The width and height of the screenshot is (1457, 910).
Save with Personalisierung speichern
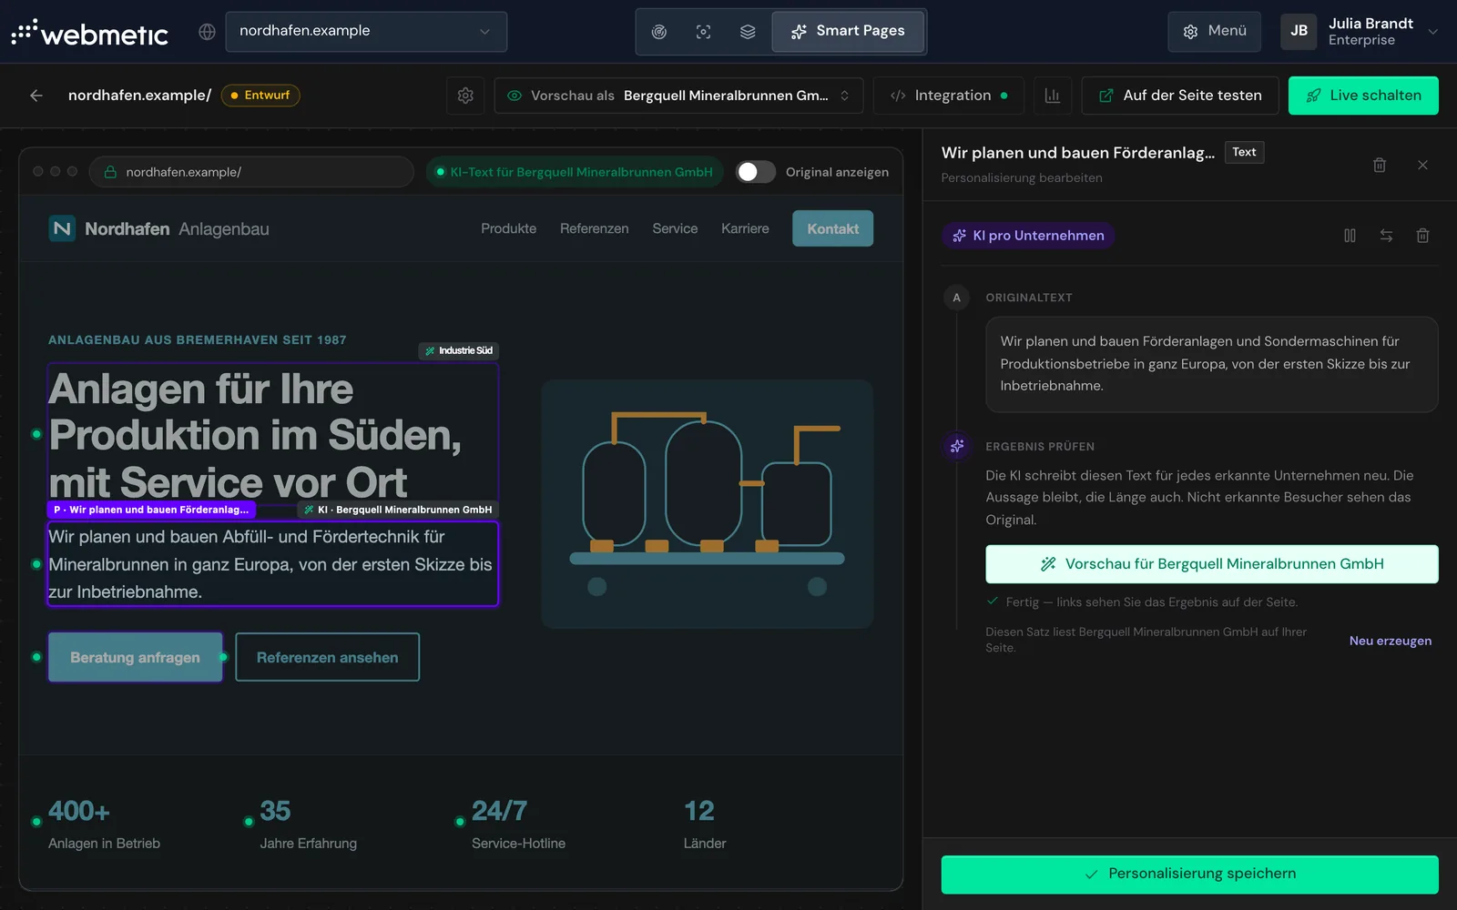(1190, 875)
